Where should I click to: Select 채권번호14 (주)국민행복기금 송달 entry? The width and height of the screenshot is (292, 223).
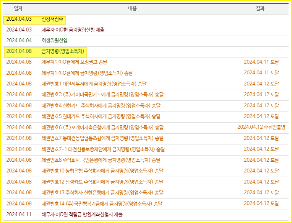coord(102,204)
